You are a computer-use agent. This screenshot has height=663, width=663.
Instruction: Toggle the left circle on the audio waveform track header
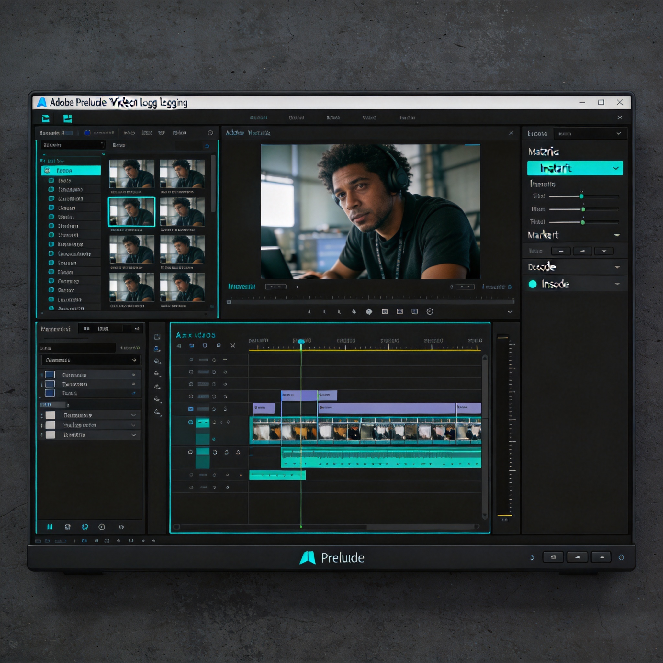190,452
